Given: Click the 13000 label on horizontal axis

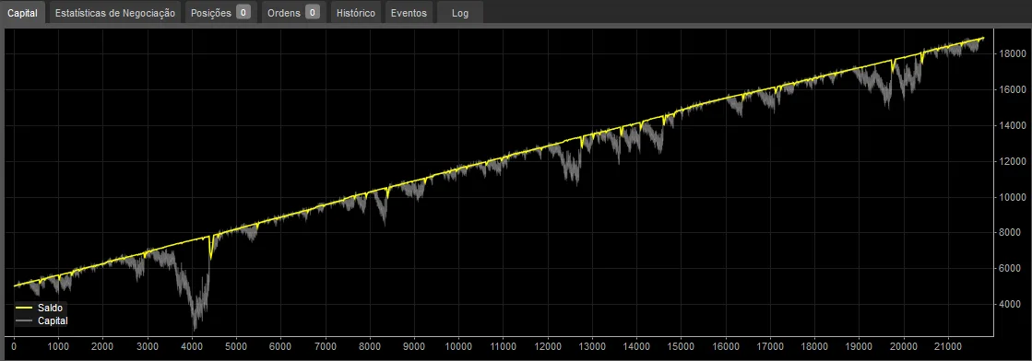Looking at the screenshot, I should click(x=592, y=346).
